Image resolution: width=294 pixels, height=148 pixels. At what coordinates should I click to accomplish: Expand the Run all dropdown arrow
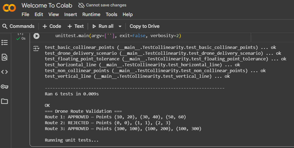coord(120,26)
